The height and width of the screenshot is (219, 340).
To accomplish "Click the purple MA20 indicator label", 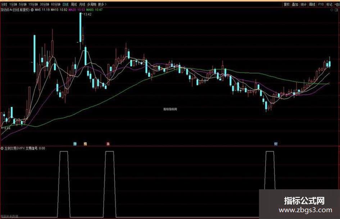I will point(77,10).
